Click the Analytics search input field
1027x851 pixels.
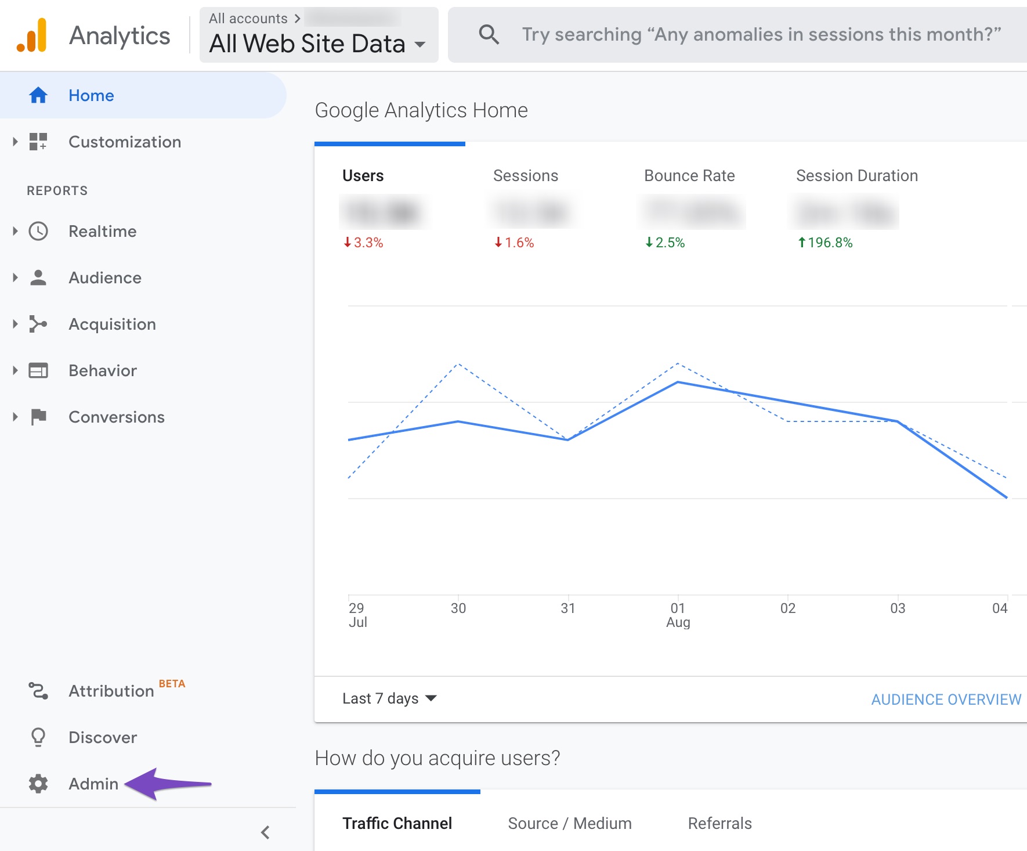[737, 35]
